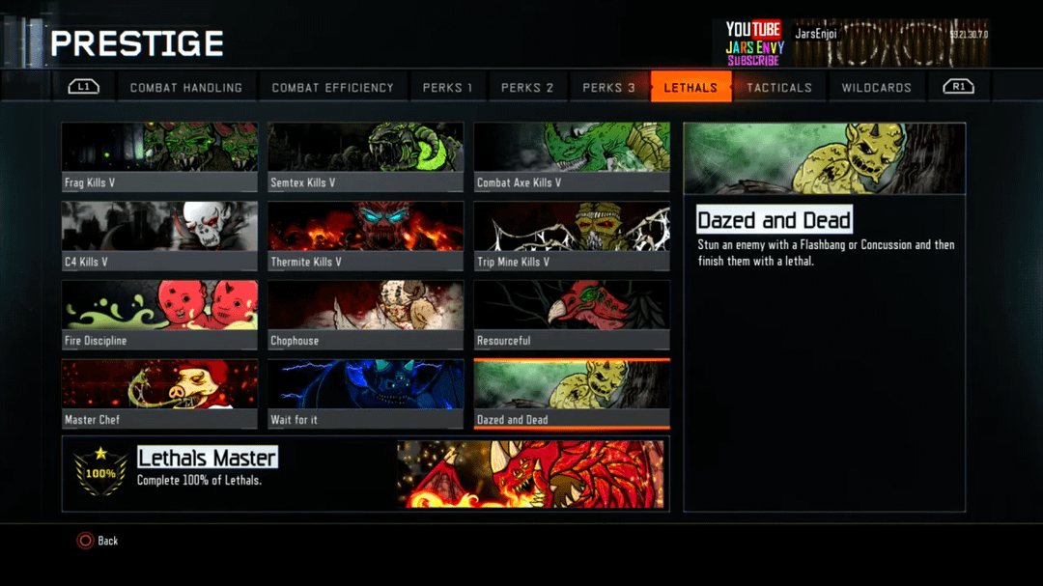Select the Lethals Master dragon calling card art
The image size is (1043, 586).
530,474
